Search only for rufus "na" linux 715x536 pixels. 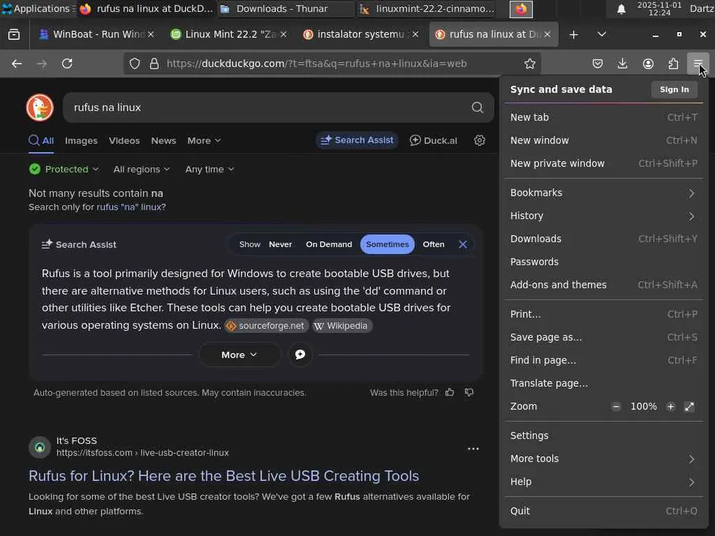pyautogui.click(x=131, y=207)
